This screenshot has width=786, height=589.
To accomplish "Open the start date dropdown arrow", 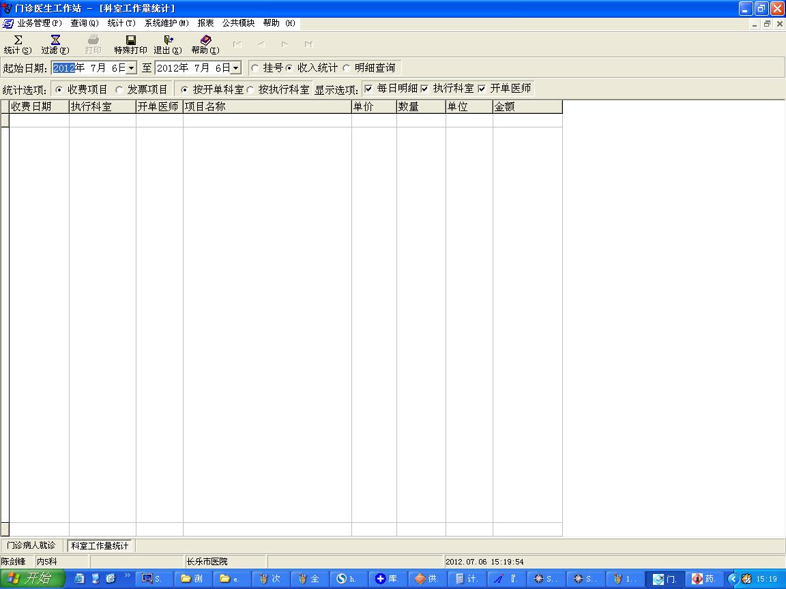I will click(131, 67).
